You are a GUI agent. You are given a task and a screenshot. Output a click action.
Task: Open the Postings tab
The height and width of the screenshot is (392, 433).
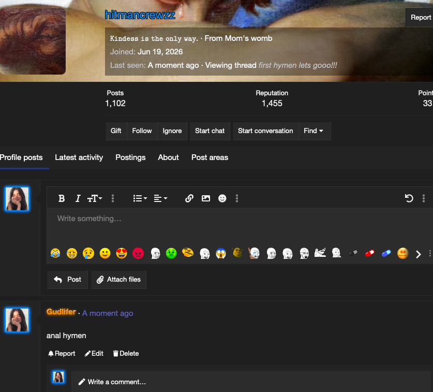pos(130,157)
